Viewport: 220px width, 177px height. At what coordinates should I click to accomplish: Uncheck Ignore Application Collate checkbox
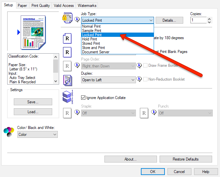[83, 98]
